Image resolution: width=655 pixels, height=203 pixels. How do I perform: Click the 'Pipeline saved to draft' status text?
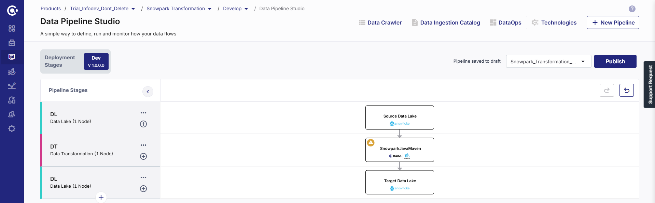coord(477,61)
